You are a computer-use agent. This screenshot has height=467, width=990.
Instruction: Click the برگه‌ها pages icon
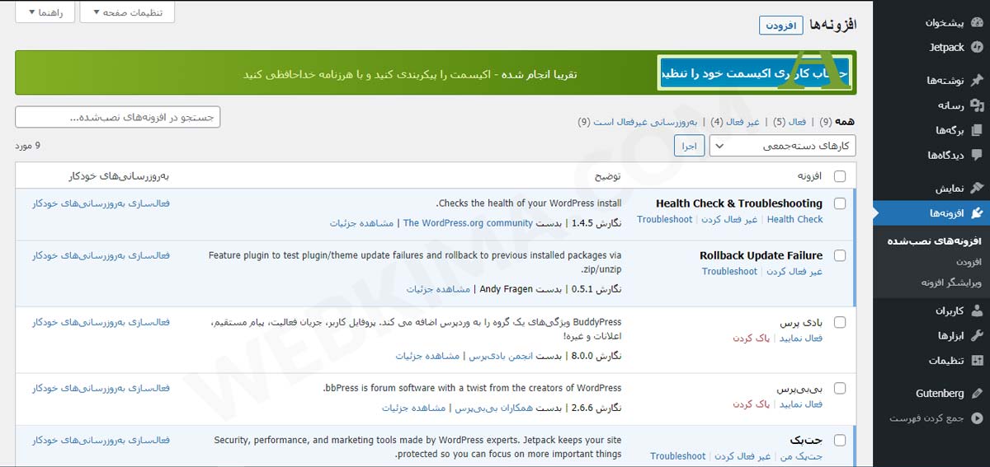point(977,130)
